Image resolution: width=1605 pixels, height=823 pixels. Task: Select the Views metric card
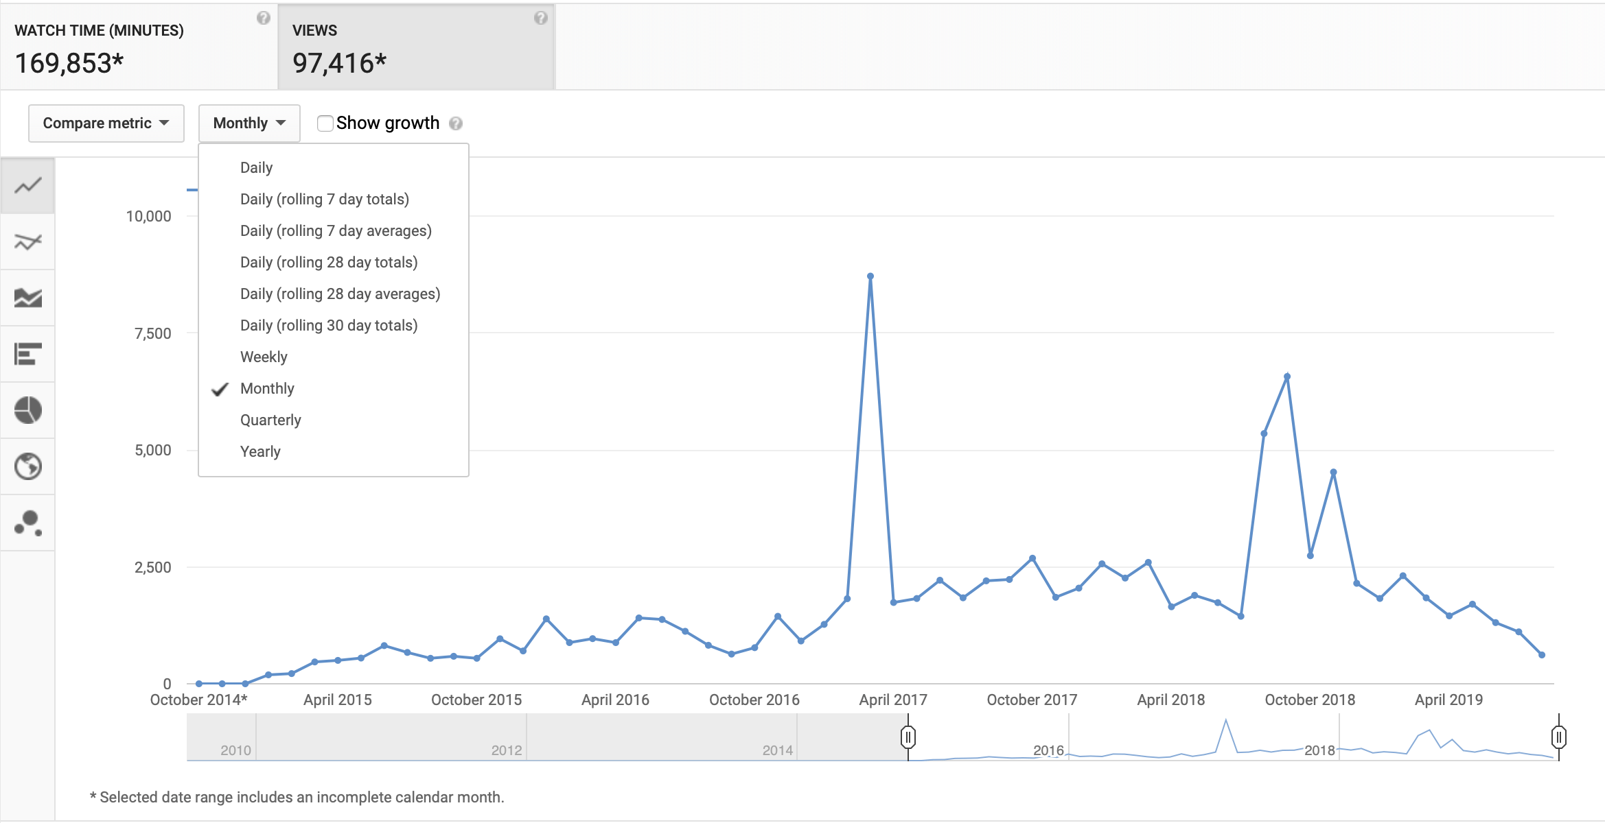[x=415, y=47]
